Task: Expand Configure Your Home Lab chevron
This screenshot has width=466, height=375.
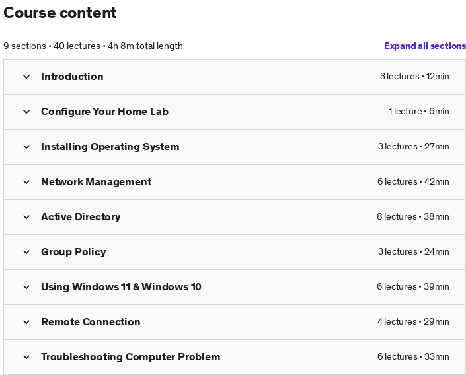Action: tap(26, 112)
